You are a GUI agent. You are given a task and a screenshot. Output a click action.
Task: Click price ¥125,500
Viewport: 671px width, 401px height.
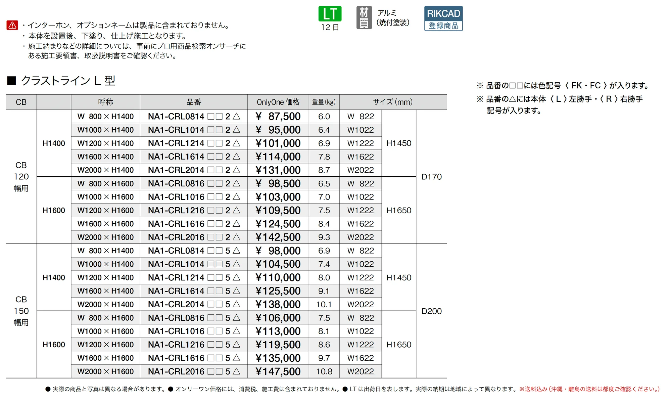pyautogui.click(x=278, y=291)
